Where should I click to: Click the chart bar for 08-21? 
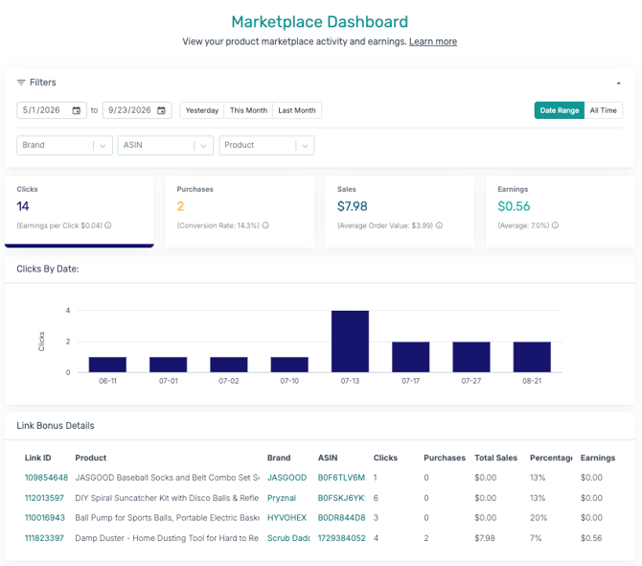pos(532,357)
